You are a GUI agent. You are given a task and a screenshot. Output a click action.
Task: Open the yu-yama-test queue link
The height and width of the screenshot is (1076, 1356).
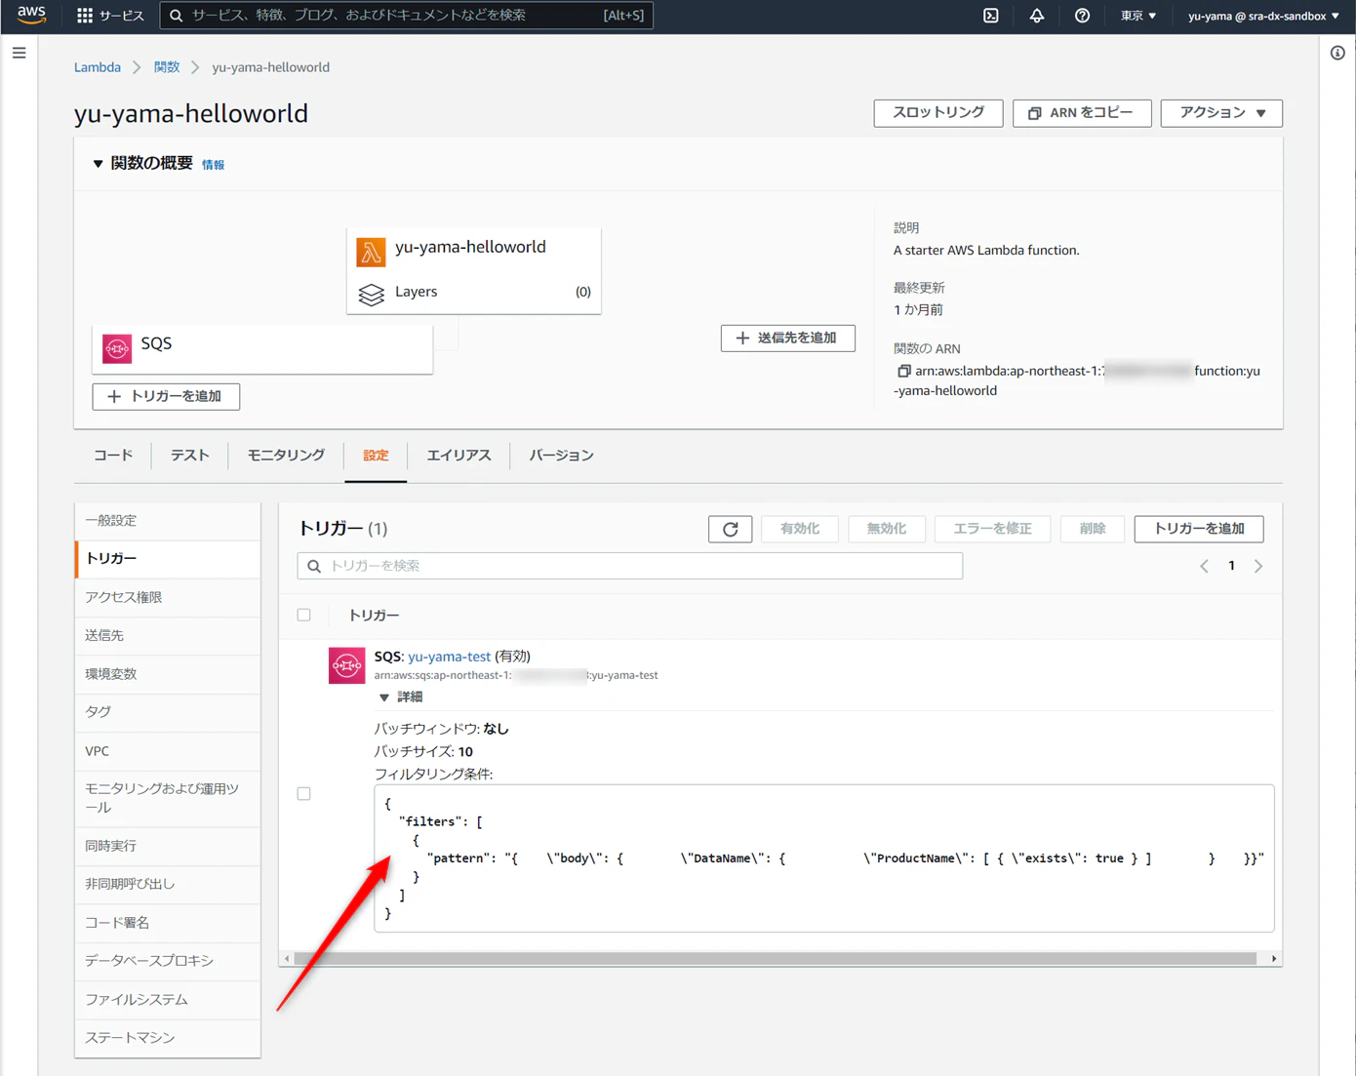449,657
